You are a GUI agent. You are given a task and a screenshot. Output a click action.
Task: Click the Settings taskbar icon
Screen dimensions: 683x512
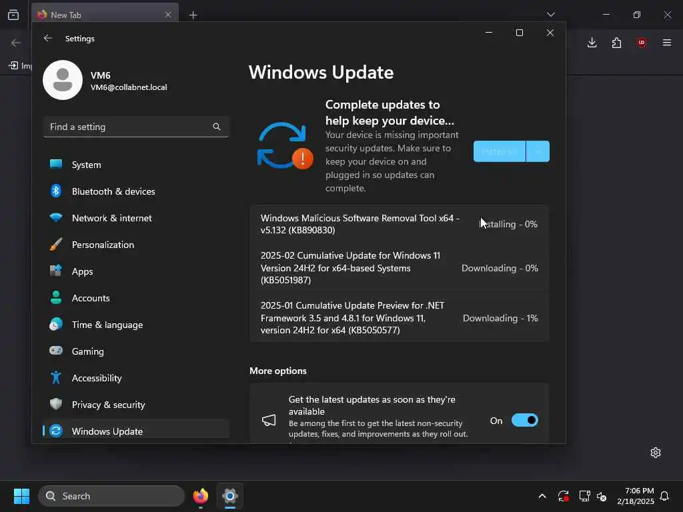(x=229, y=496)
